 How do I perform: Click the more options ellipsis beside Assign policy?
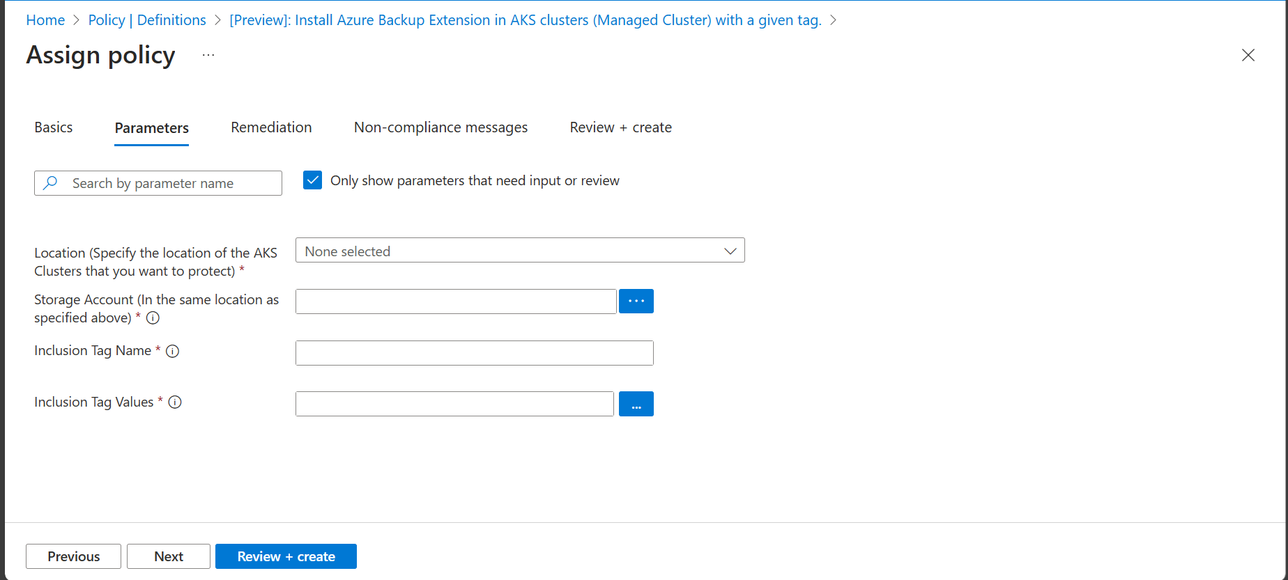tap(208, 55)
